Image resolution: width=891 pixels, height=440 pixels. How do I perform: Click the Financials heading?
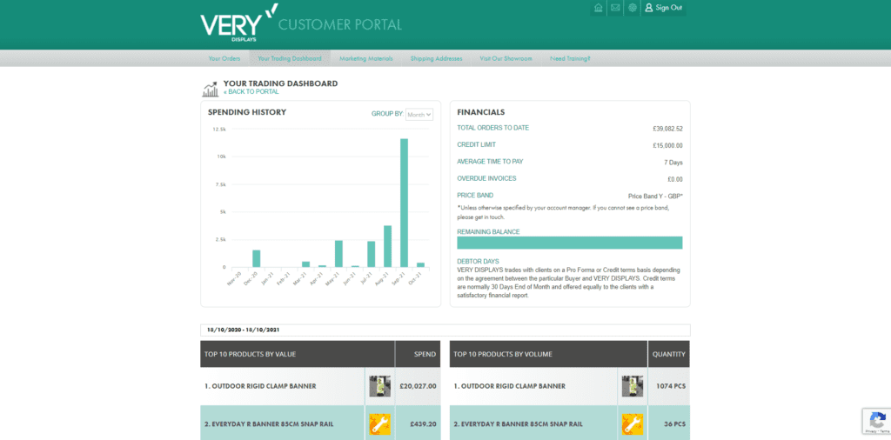tap(480, 112)
